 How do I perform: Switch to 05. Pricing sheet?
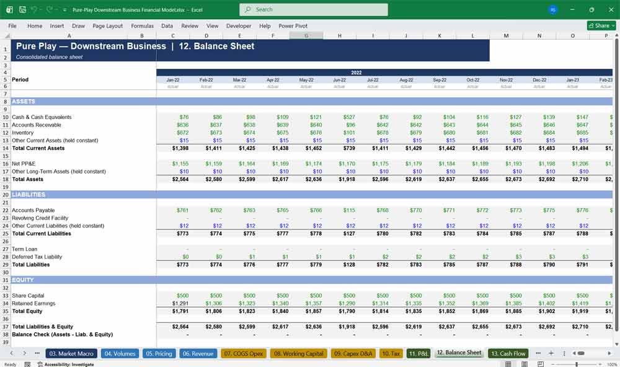click(x=159, y=353)
